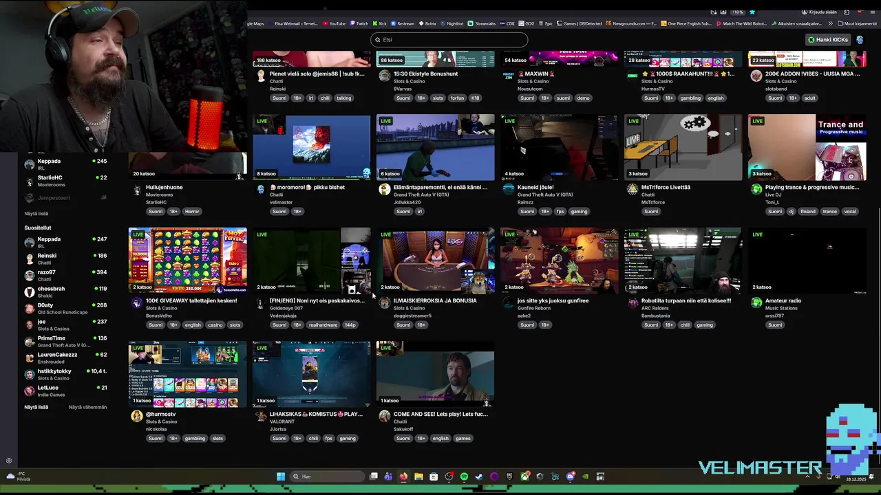This screenshot has height=495, width=881.
Task: Open the Amateur radio channel avatar
Action: coord(756,302)
